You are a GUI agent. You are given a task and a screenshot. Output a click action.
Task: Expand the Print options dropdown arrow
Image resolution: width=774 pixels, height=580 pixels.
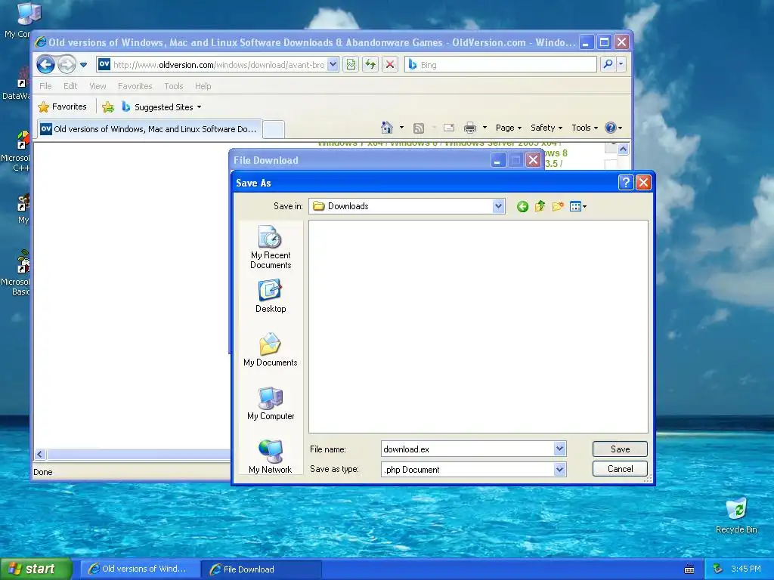(x=485, y=128)
